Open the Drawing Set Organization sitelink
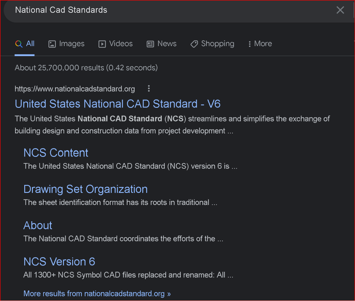The height and width of the screenshot is (301, 355). coord(85,189)
